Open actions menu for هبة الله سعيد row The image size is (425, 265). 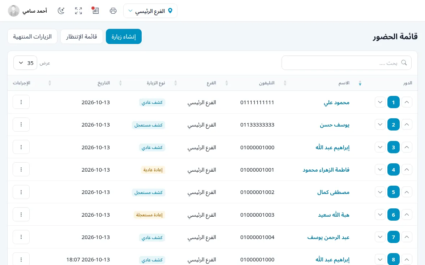point(21,215)
